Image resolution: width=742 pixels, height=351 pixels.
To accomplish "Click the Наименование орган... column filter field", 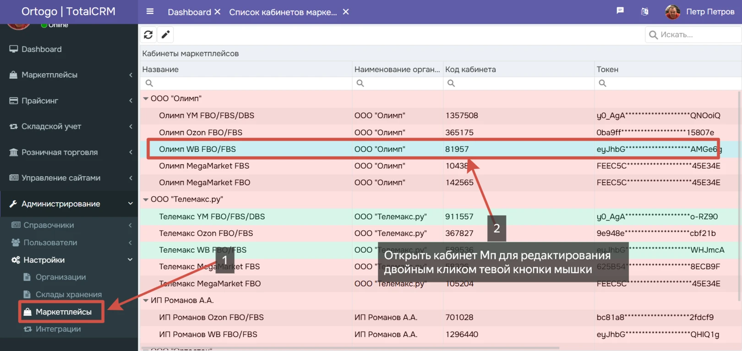I will (x=398, y=83).
